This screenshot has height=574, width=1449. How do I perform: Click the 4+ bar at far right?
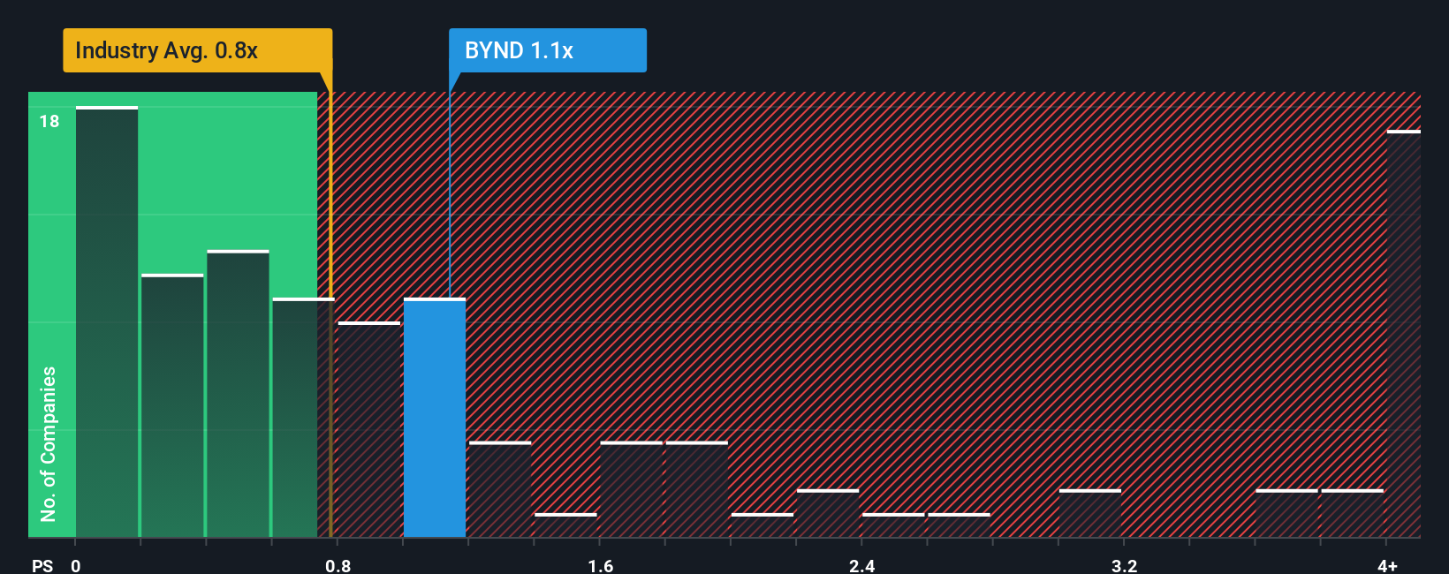coord(1404,334)
